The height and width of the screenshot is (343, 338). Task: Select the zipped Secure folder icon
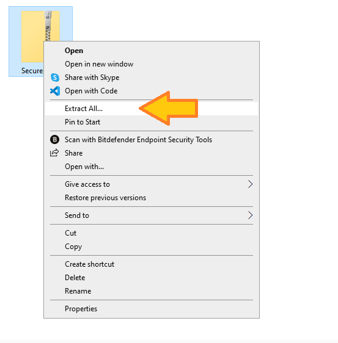pos(40,36)
